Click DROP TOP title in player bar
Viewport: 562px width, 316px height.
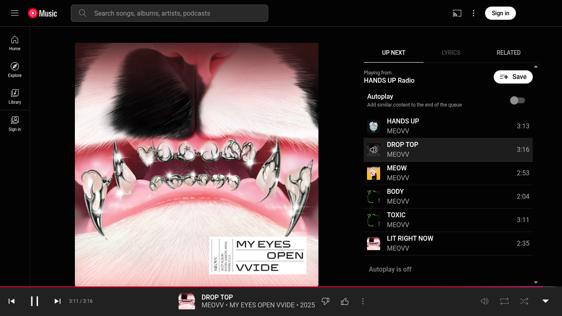[217, 297]
